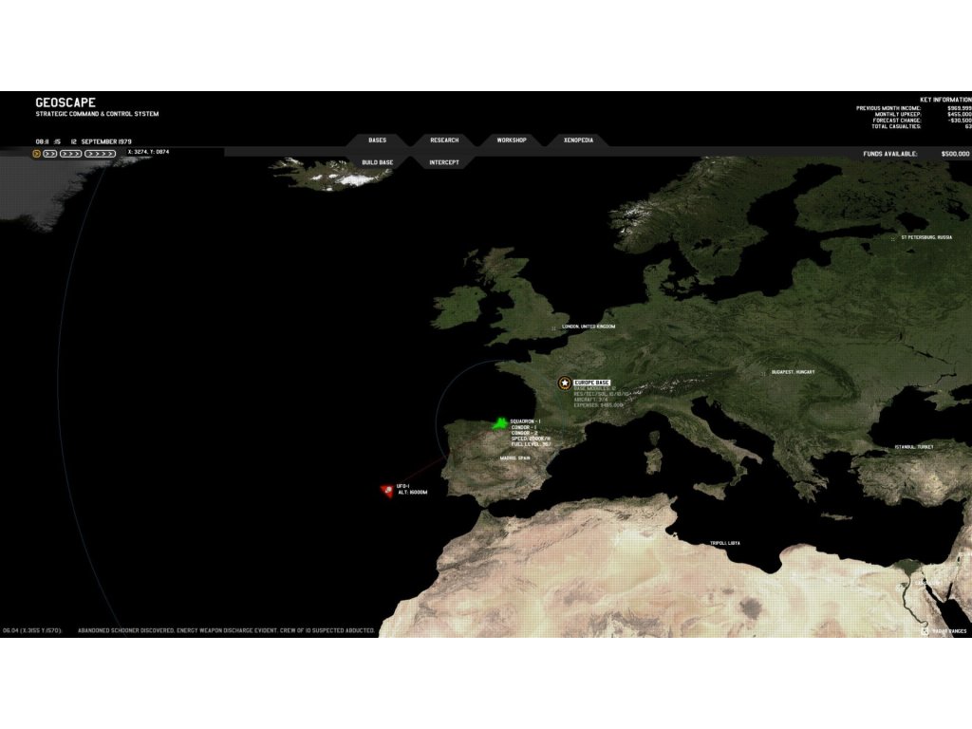Select the Europe Base star icon
The height and width of the screenshot is (729, 972).
click(x=564, y=383)
